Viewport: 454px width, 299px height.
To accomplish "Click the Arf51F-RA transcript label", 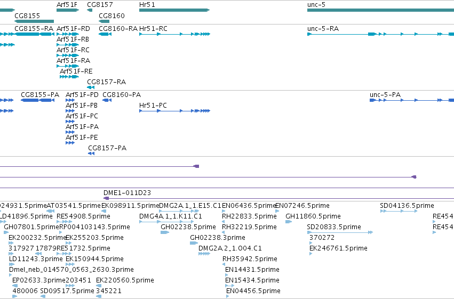I will click(x=73, y=61).
